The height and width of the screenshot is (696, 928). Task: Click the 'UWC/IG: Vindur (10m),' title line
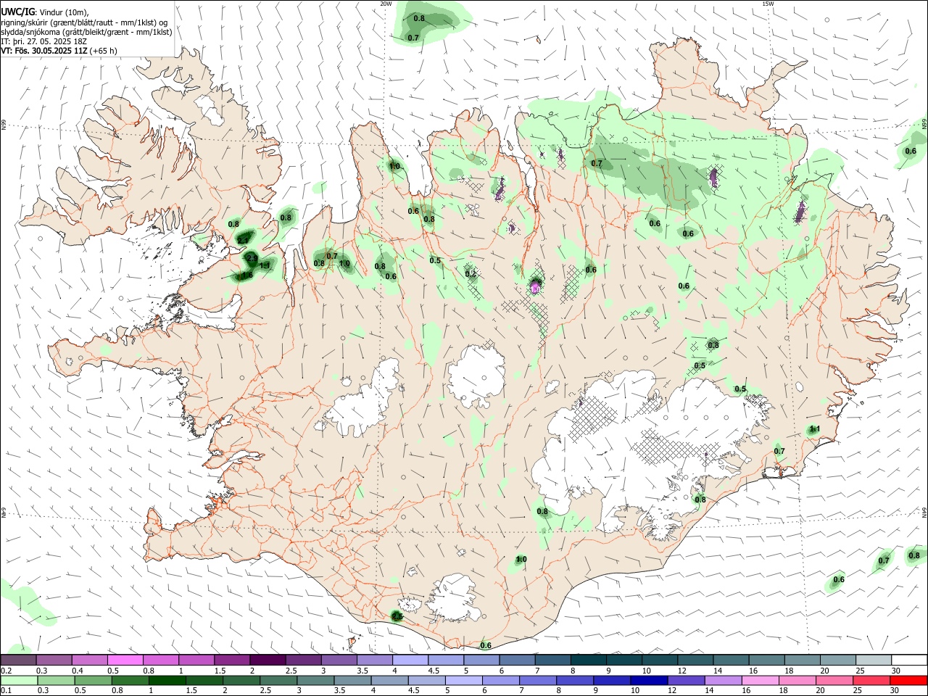click(45, 12)
